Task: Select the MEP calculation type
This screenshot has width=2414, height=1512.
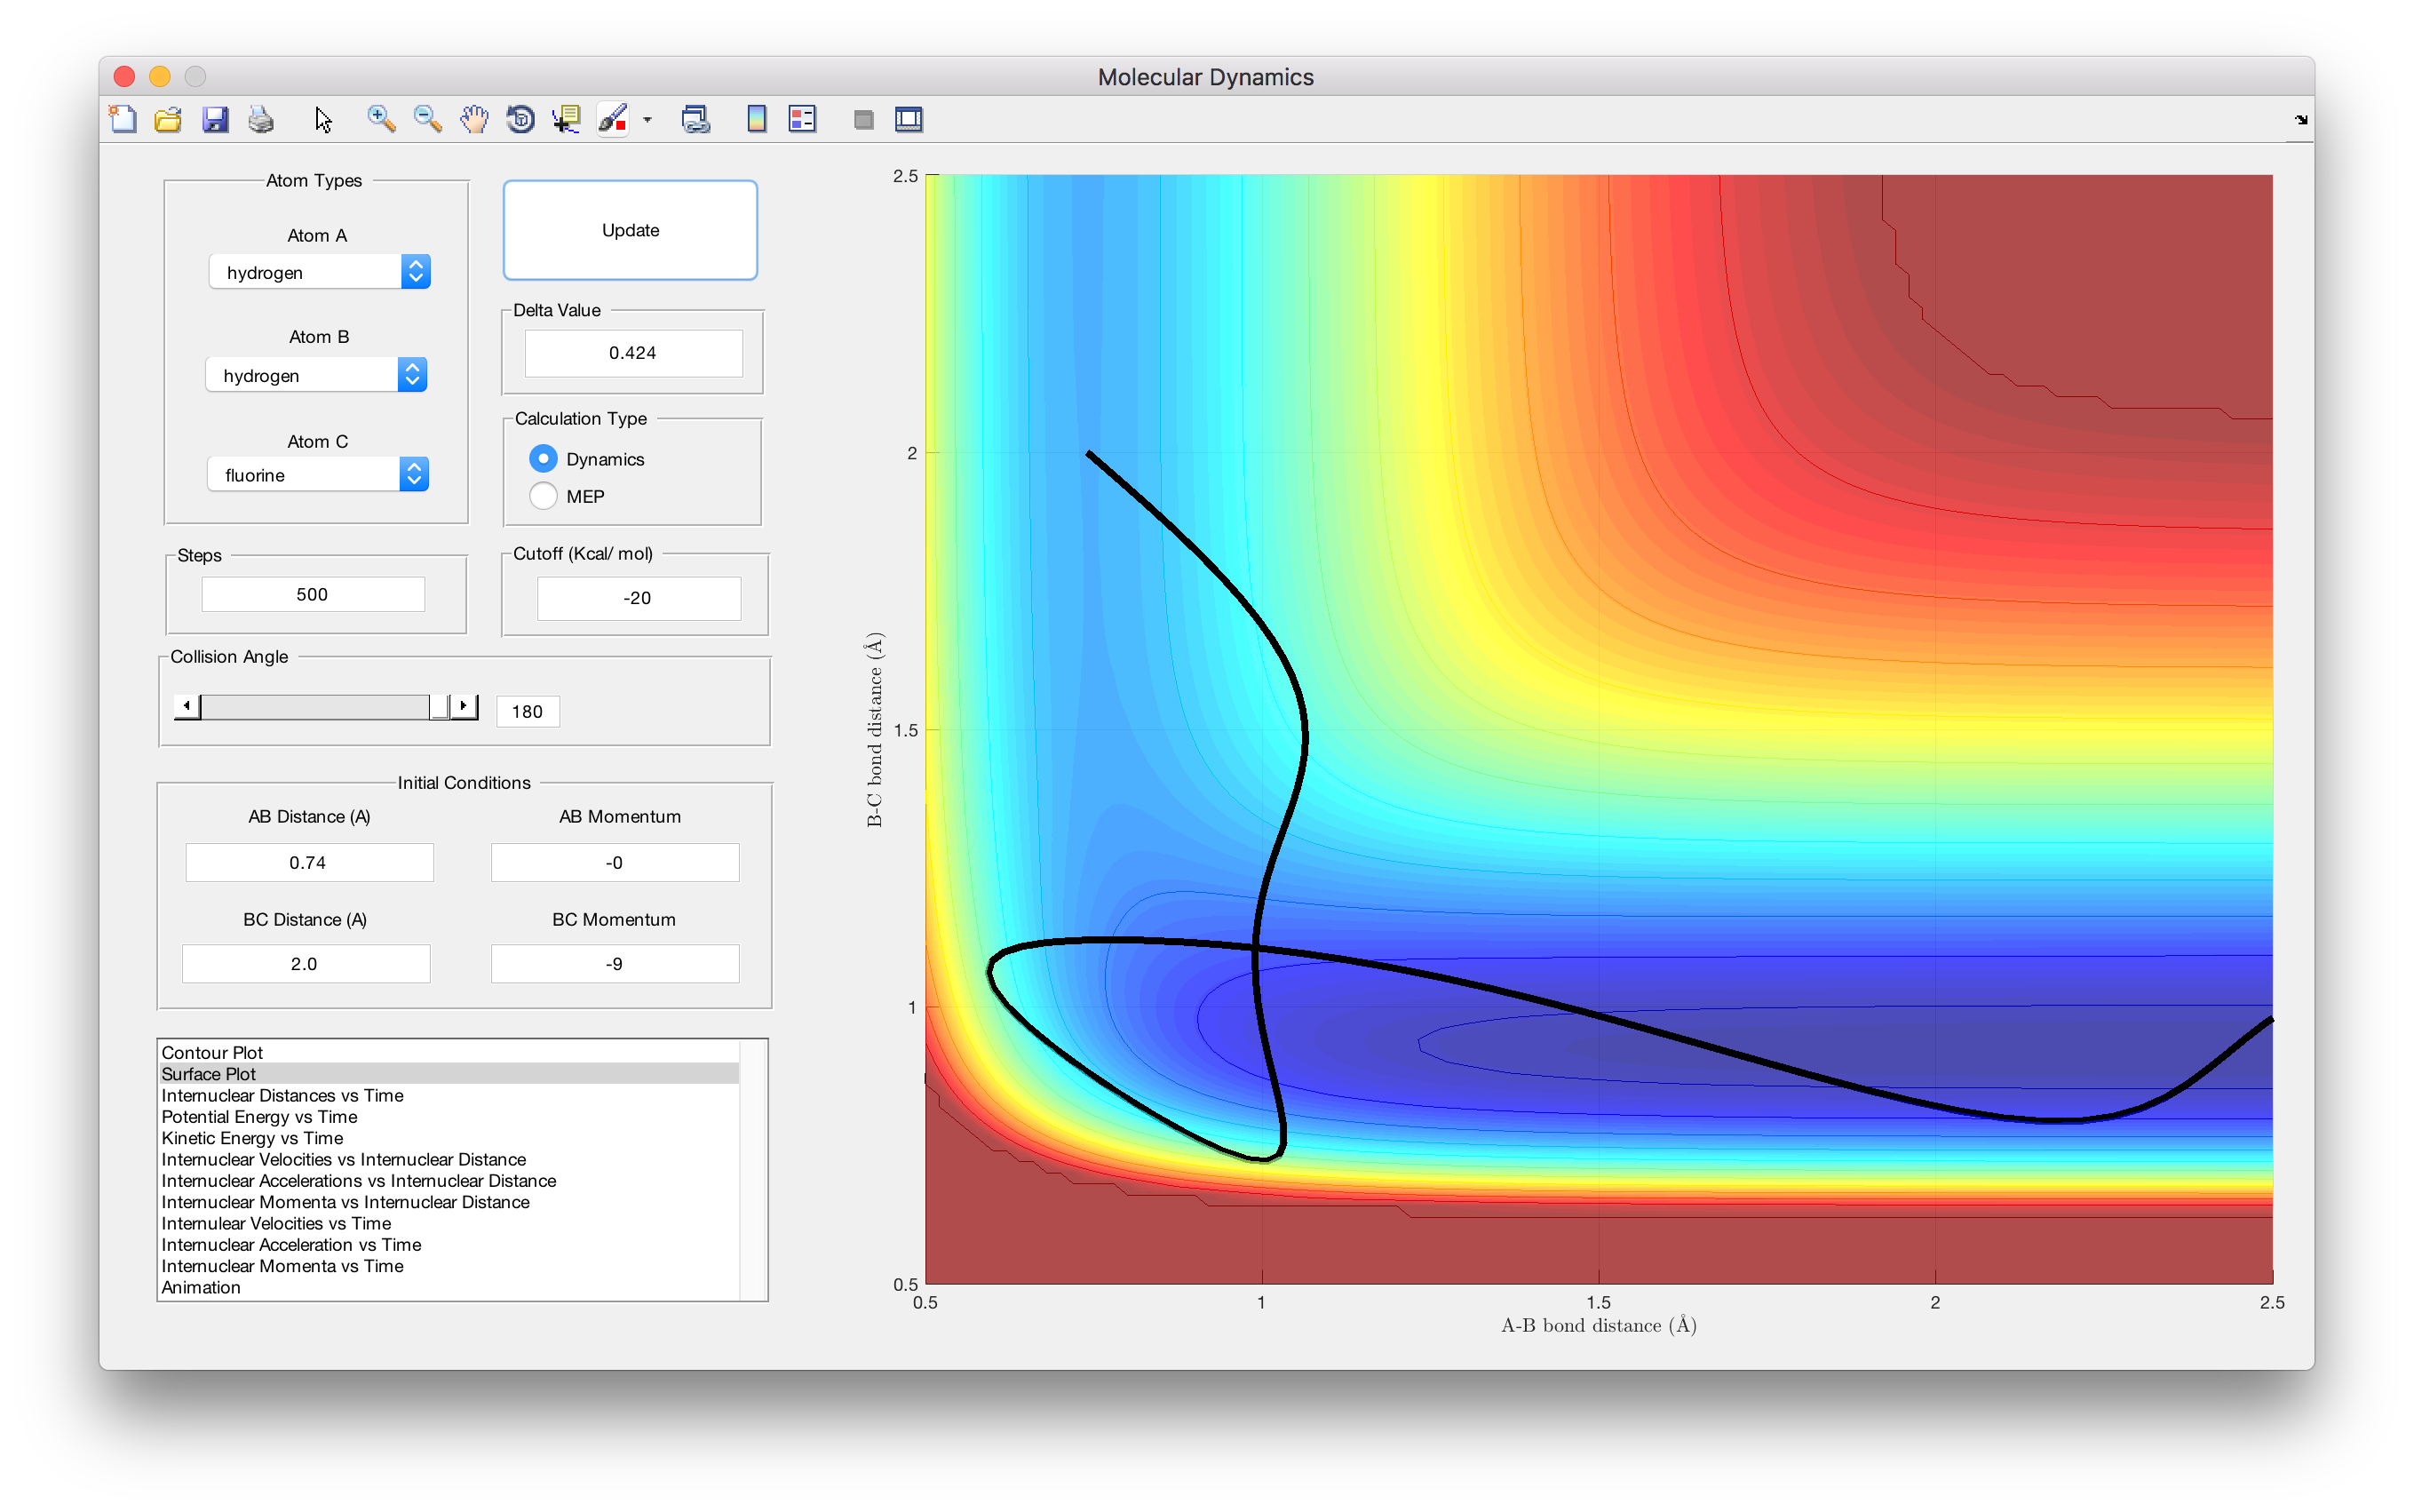Action: pyautogui.click(x=544, y=496)
